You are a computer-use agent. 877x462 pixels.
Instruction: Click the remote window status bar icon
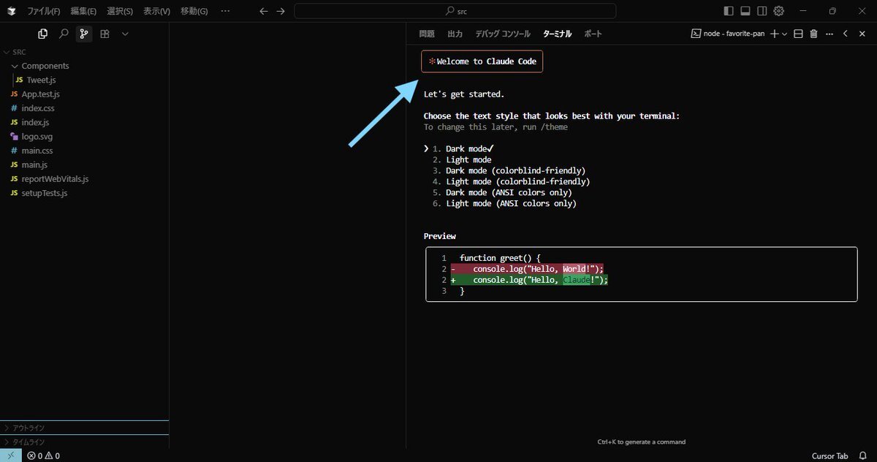click(11, 455)
